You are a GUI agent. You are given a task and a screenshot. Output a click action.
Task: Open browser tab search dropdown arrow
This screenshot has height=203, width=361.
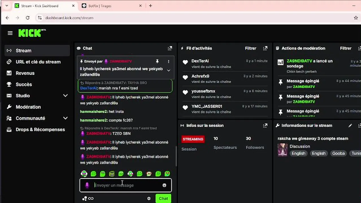[6, 6]
